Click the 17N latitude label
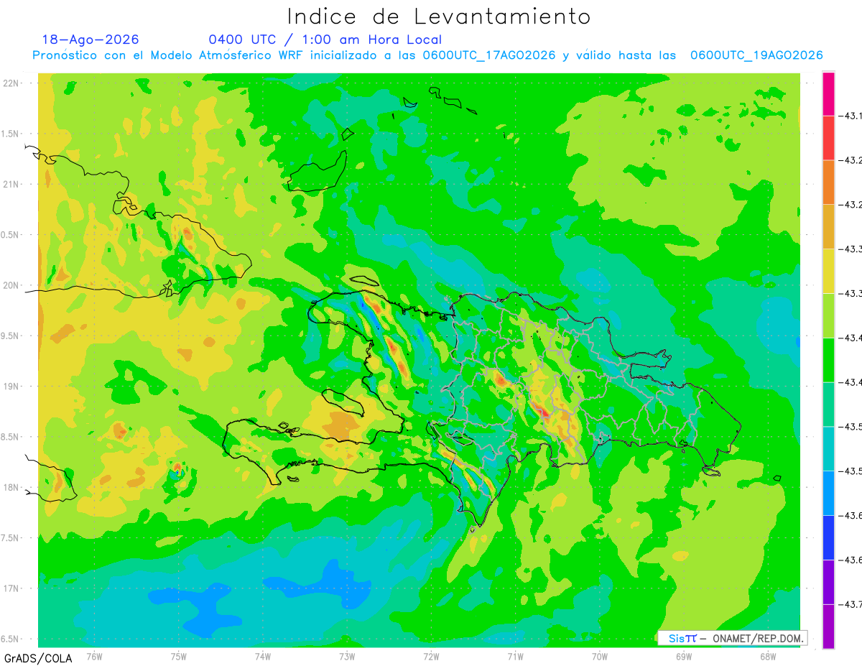 click(x=12, y=588)
